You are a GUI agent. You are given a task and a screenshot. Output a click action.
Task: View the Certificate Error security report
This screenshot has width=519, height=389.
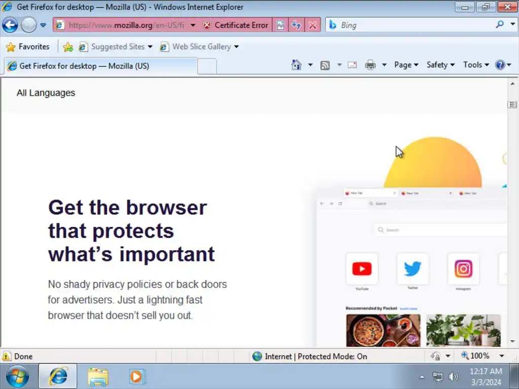click(x=236, y=25)
